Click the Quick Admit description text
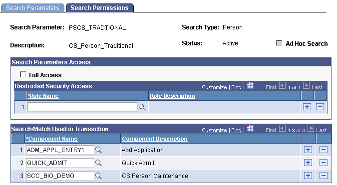The width and height of the screenshot is (337, 185). tap(138, 163)
